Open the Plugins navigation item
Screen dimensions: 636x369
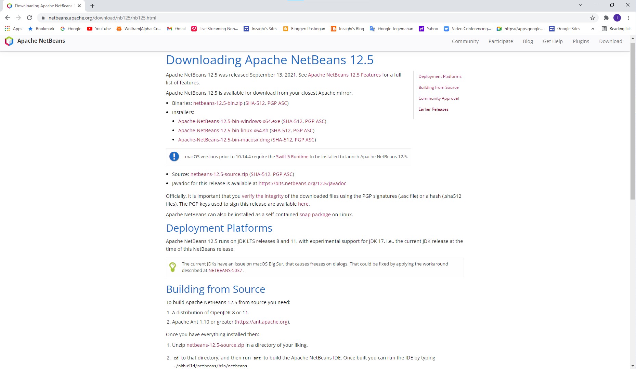pyautogui.click(x=581, y=41)
